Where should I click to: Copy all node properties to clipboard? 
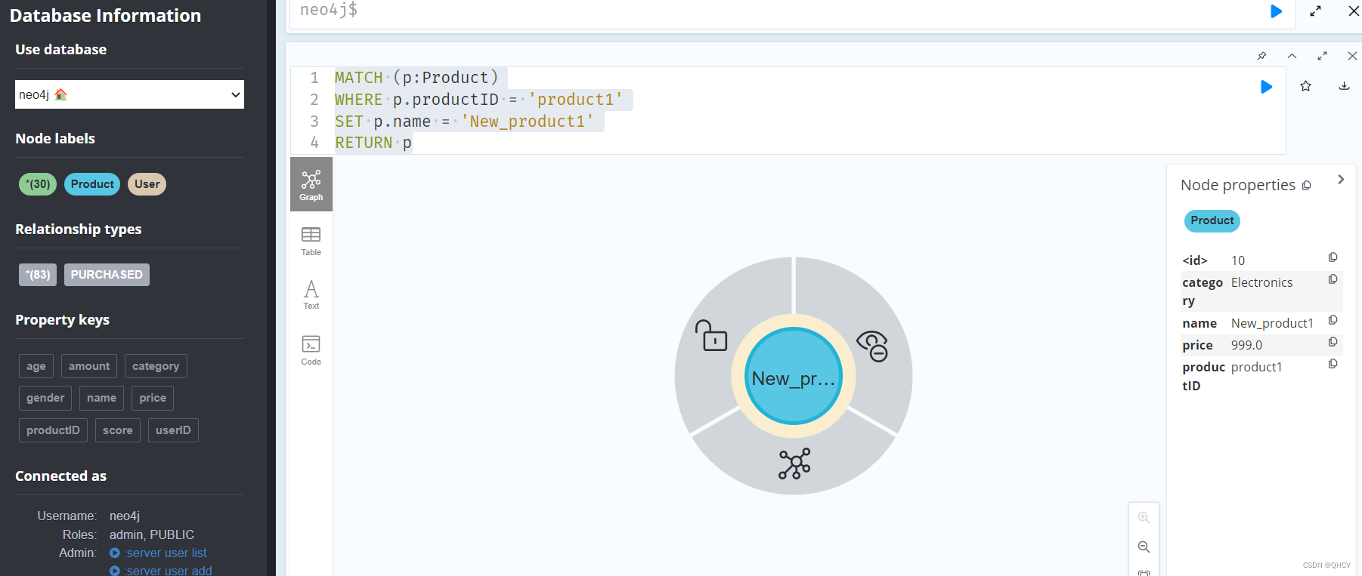click(1306, 186)
